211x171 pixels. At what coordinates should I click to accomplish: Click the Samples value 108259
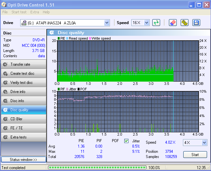[x=171, y=157]
